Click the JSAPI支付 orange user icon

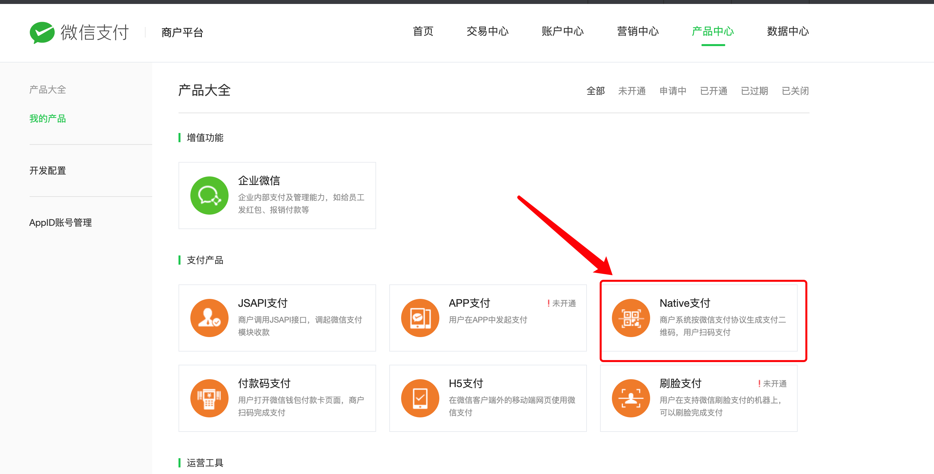click(x=209, y=318)
